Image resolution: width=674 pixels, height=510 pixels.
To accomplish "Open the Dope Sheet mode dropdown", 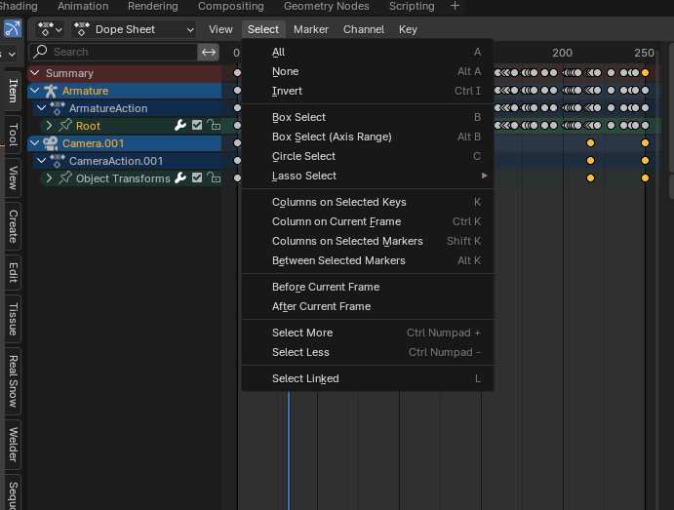I will (134, 29).
